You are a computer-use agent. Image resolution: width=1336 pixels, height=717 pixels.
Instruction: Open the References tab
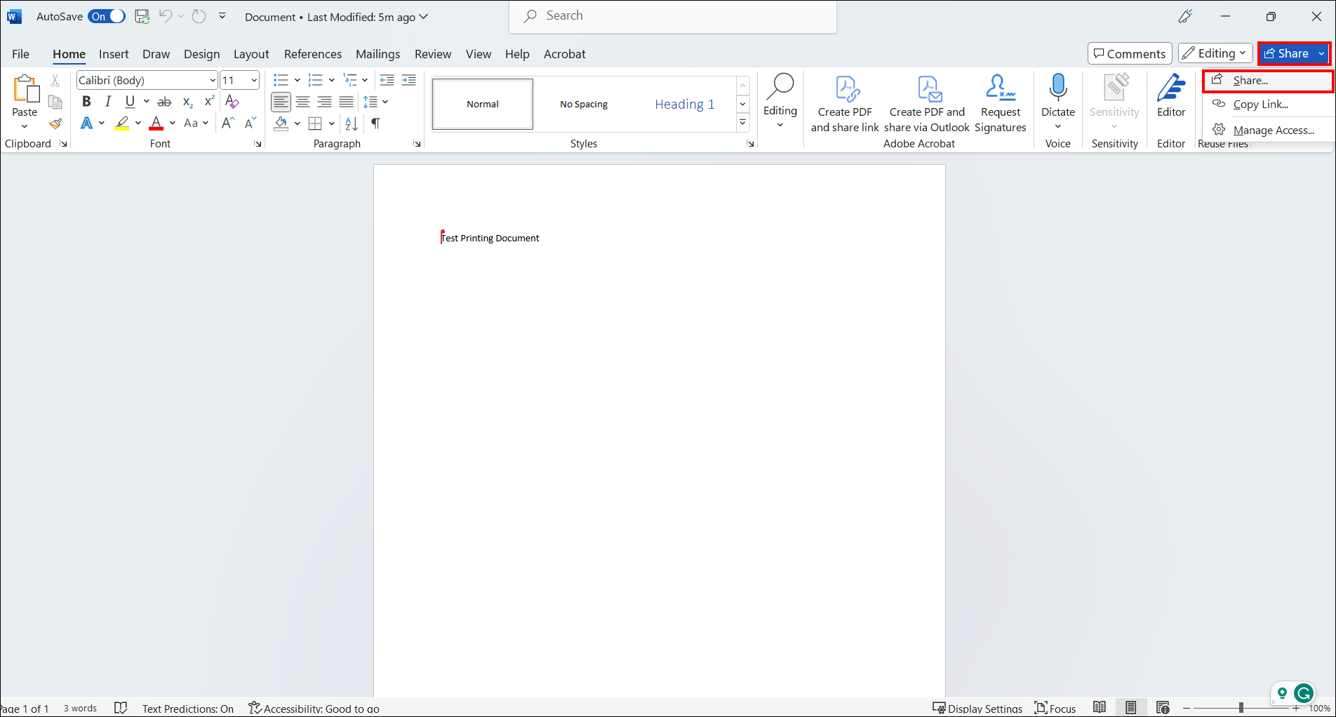coord(313,54)
